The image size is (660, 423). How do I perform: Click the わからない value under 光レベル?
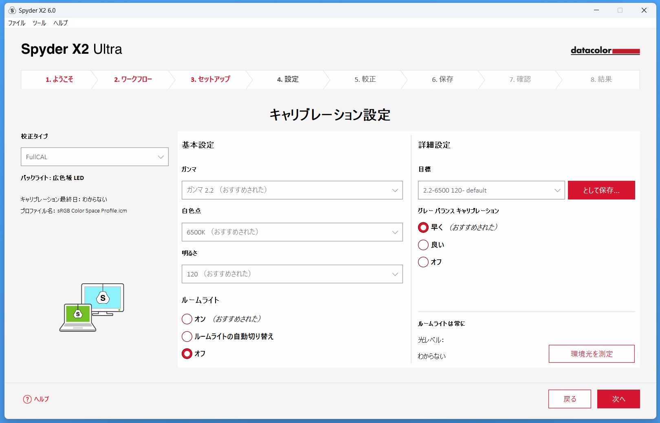tap(432, 356)
